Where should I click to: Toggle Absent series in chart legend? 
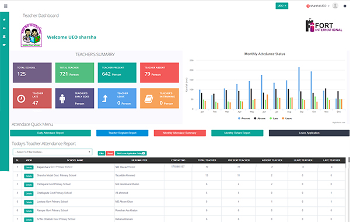pyautogui.click(x=260, y=119)
